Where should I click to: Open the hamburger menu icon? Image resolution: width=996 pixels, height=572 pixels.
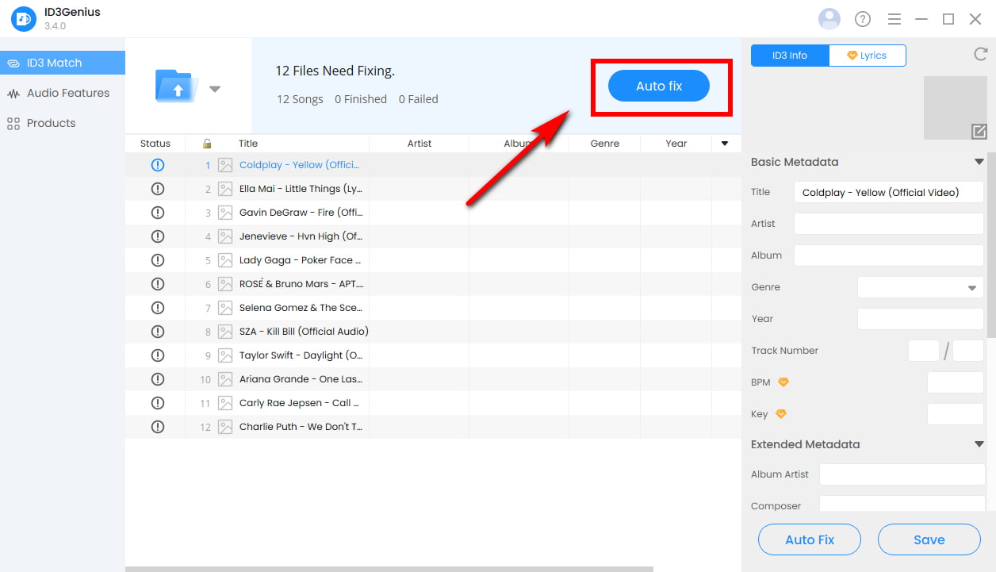click(894, 19)
